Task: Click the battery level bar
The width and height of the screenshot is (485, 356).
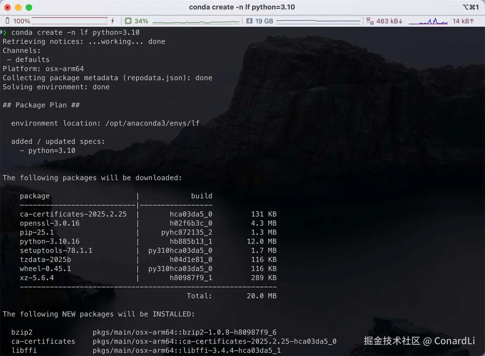Action: coord(70,21)
